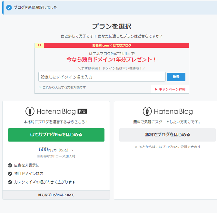Click ※お得な2年コース加入時 note
Screen dimensions: 217x213
tap(56, 156)
